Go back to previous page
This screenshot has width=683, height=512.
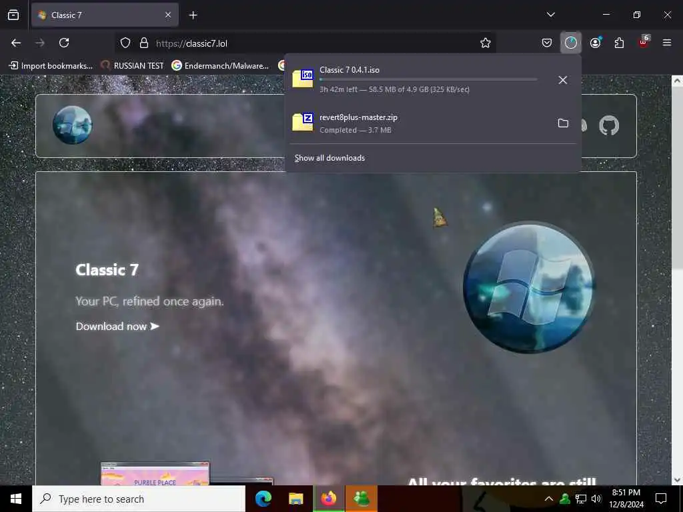[x=16, y=43]
